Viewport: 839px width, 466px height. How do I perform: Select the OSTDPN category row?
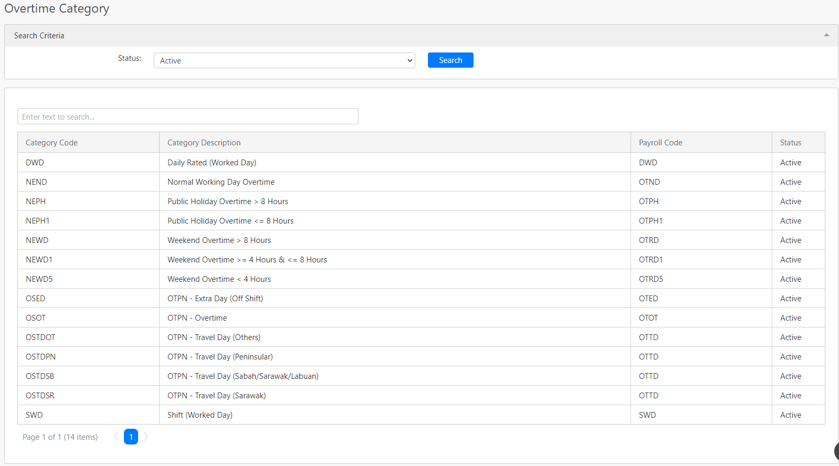pyautogui.click(x=40, y=357)
